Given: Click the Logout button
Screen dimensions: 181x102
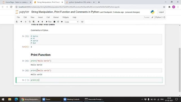Looking at the screenshot, I should click(x=161, y=12).
